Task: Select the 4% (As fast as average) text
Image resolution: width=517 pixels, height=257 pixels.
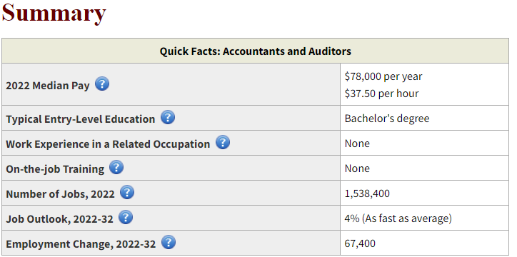Action: point(398,218)
